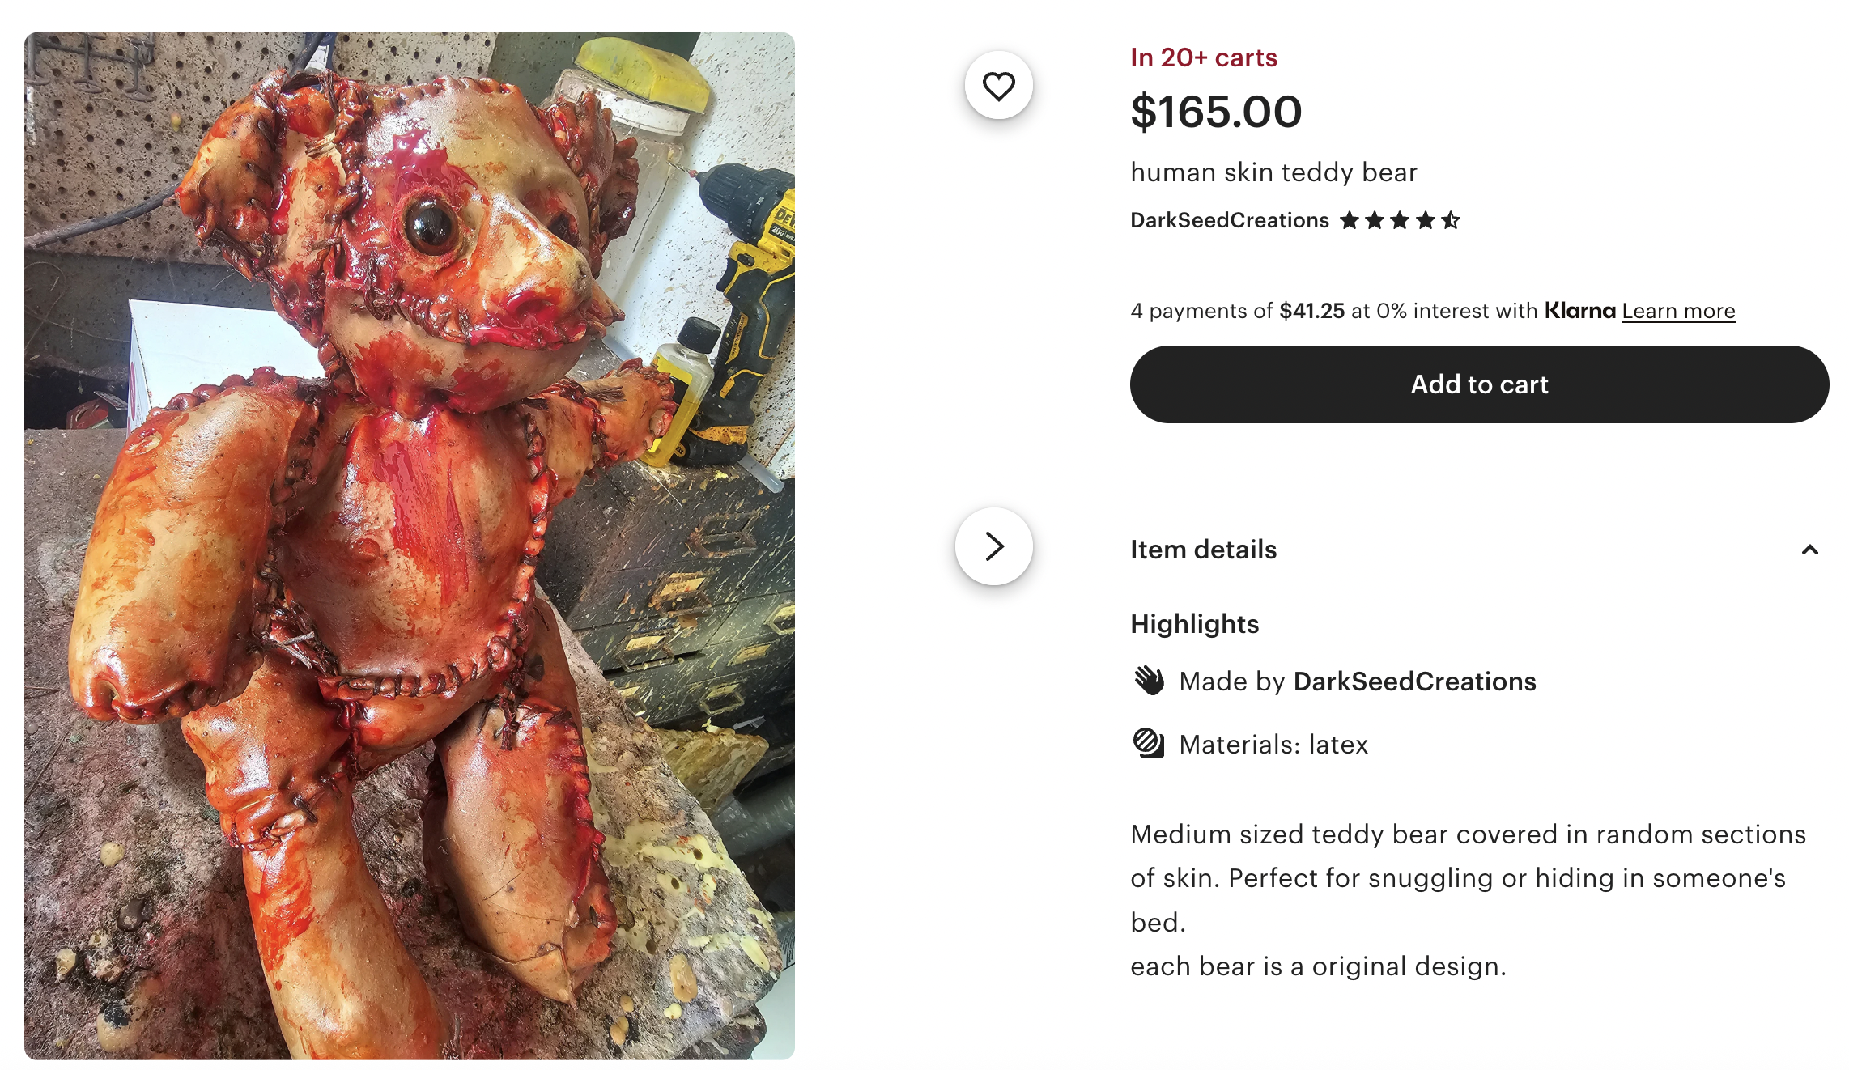Click the materials swatch icon
The image size is (1849, 1070).
point(1149,743)
